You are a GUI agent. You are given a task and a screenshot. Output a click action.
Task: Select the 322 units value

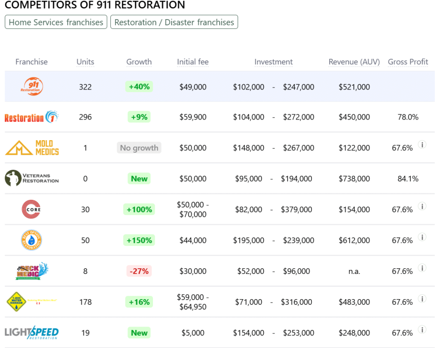point(86,87)
